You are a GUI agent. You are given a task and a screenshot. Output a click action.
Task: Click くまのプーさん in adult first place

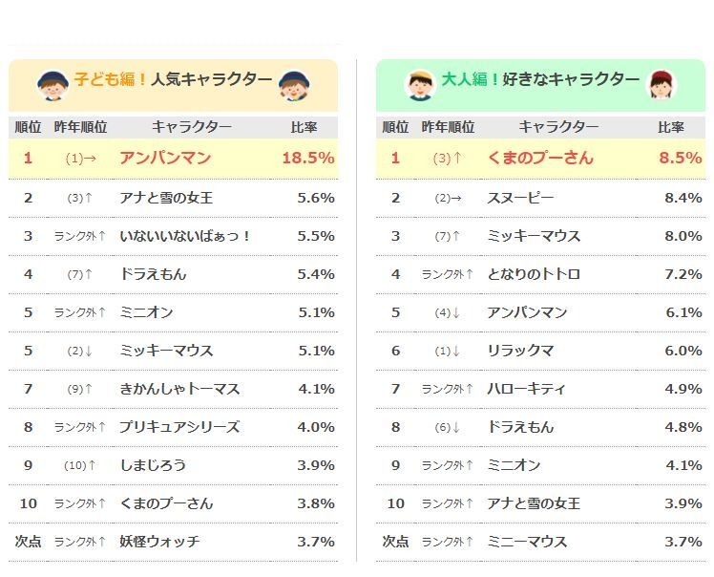pos(539,159)
